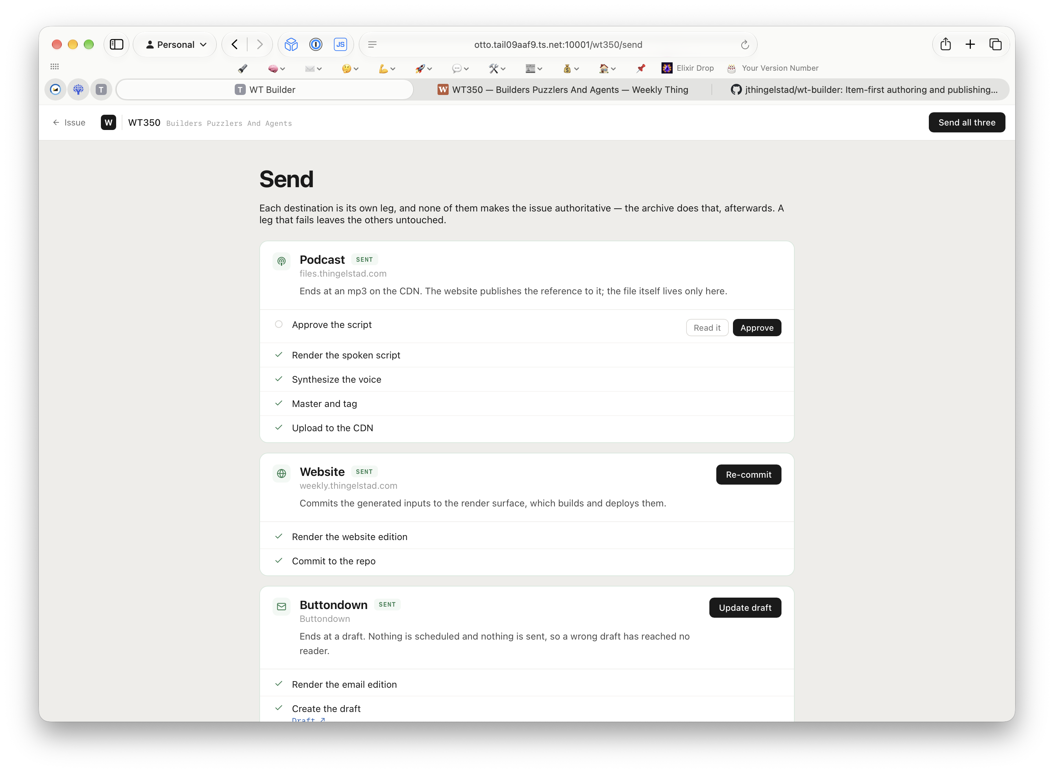
Task: Click the share icon in toolbar
Action: (x=945, y=44)
